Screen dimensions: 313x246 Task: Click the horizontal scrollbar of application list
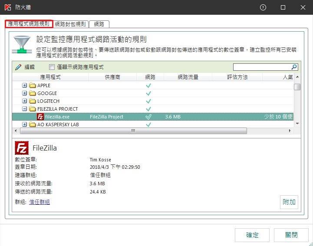(x=133, y=131)
